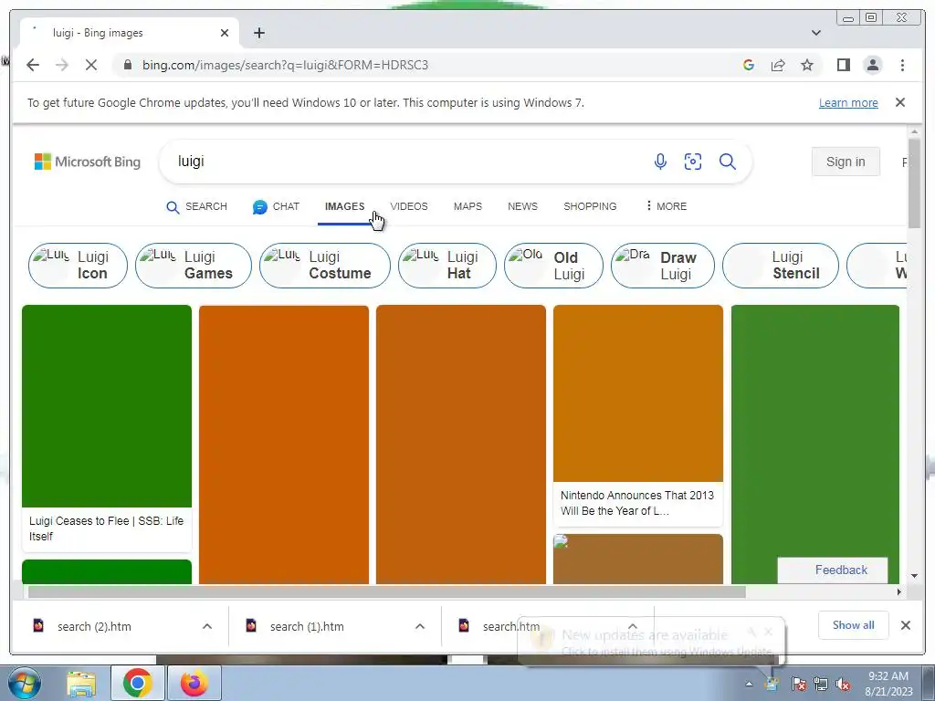This screenshot has height=701, width=935.
Task: Select the Old Luigi suggestion chip
Action: (553, 266)
